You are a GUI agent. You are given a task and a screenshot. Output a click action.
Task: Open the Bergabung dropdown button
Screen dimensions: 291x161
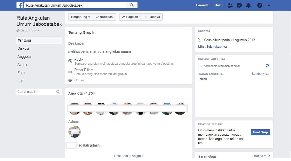coord(80,17)
